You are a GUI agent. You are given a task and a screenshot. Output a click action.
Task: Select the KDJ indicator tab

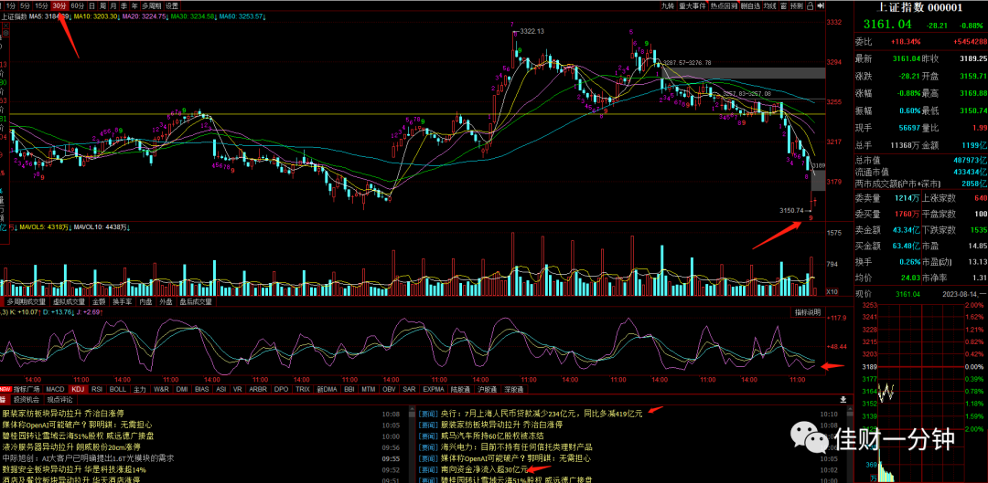pyautogui.click(x=78, y=389)
